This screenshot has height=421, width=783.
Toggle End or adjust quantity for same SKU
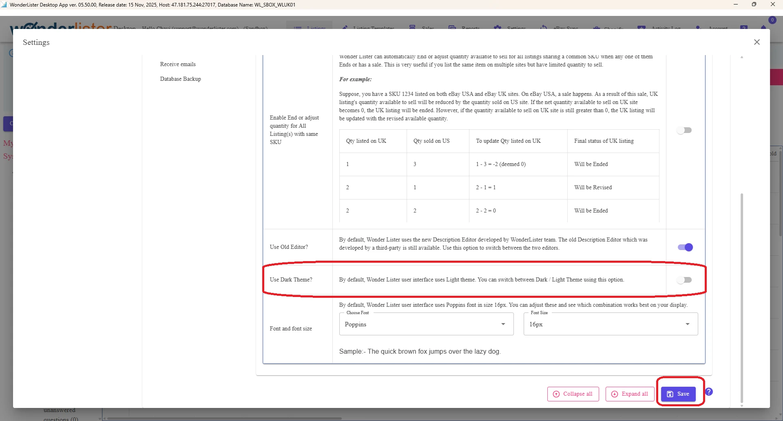tap(685, 130)
